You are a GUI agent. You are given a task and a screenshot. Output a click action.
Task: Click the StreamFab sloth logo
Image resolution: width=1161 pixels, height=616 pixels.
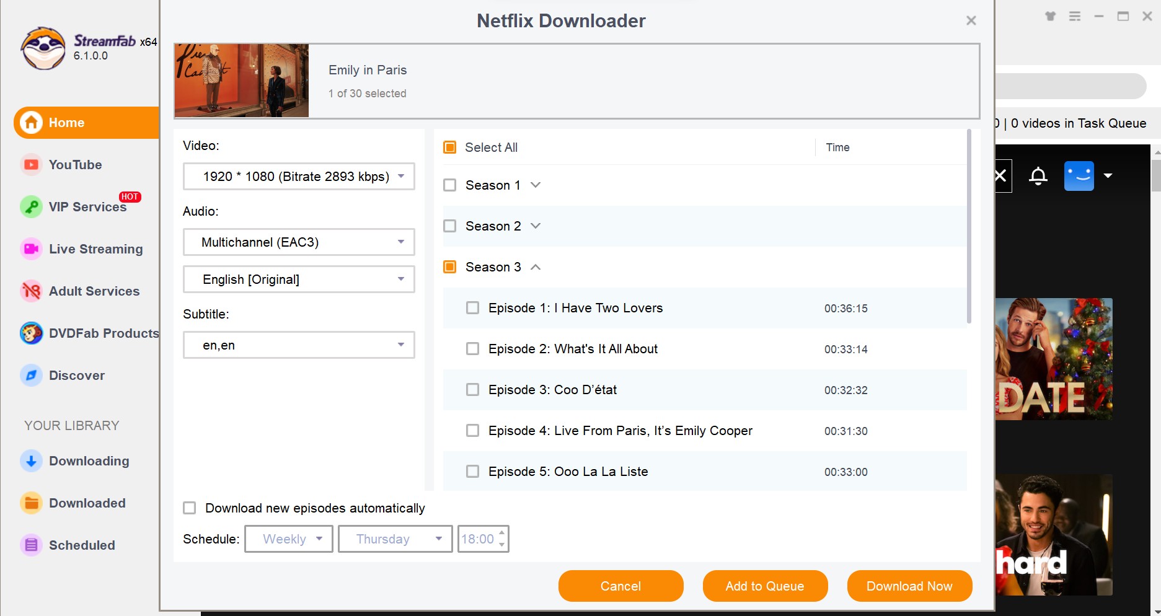coord(43,48)
